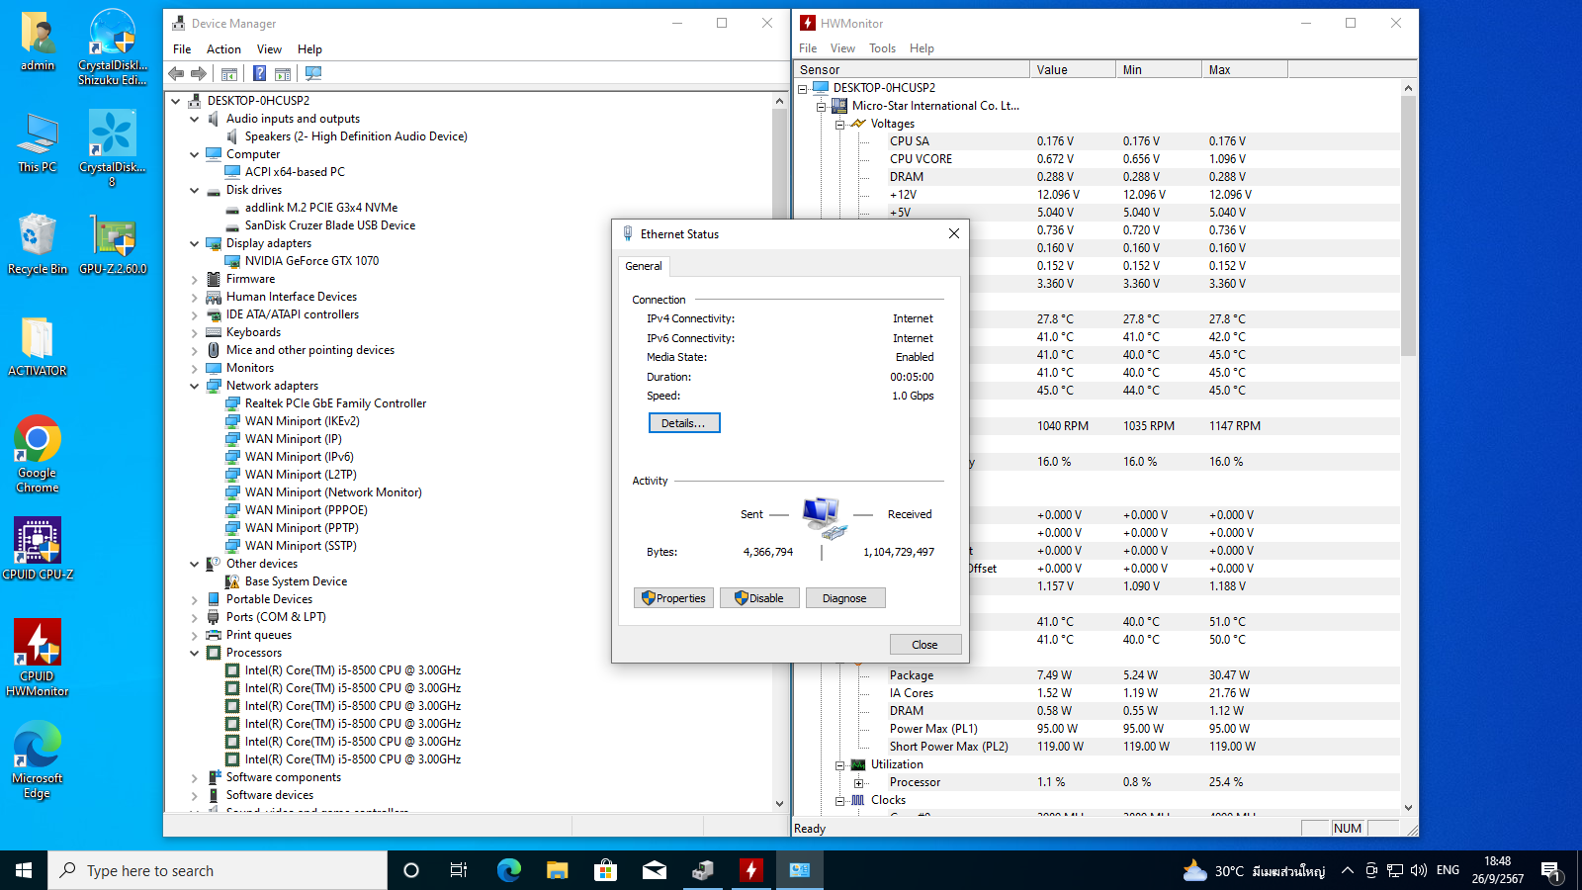The image size is (1582, 890).
Task: Collapse the Display adapters node
Action: (x=195, y=243)
